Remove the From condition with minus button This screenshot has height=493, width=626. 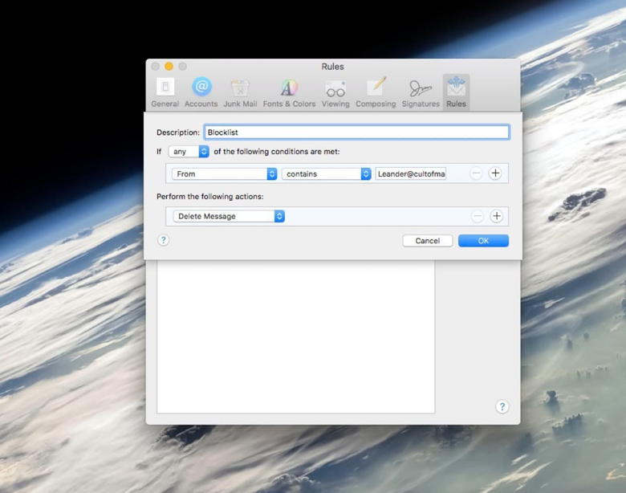pos(477,173)
